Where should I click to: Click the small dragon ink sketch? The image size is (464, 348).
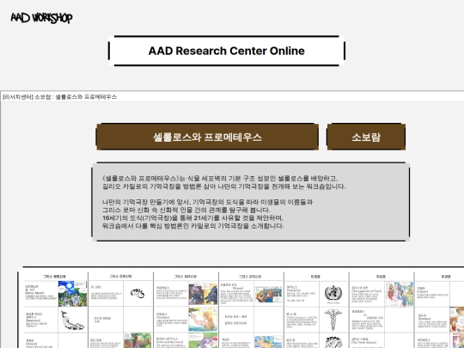coord(137,293)
